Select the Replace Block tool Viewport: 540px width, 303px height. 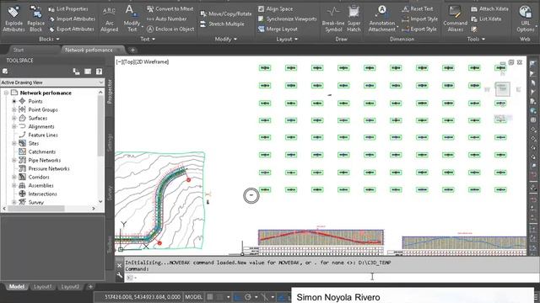pyautogui.click(x=35, y=19)
